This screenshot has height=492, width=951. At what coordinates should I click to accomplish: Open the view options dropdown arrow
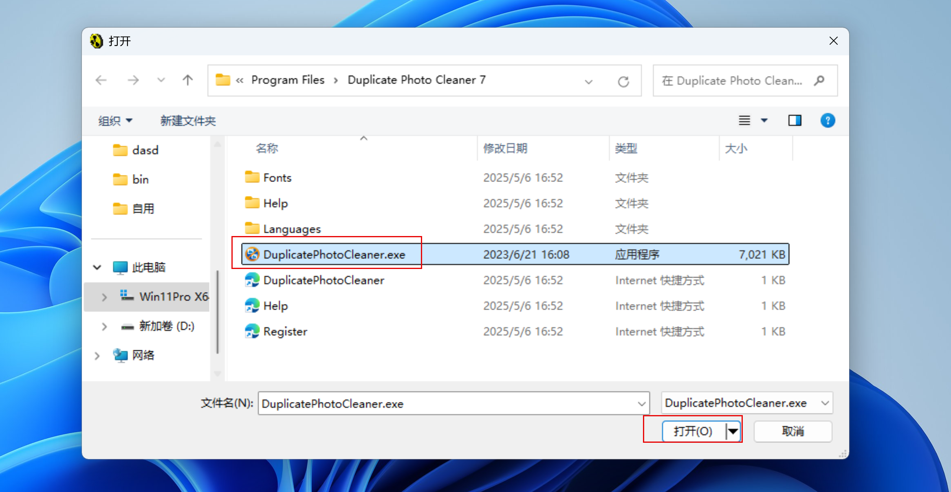(764, 120)
